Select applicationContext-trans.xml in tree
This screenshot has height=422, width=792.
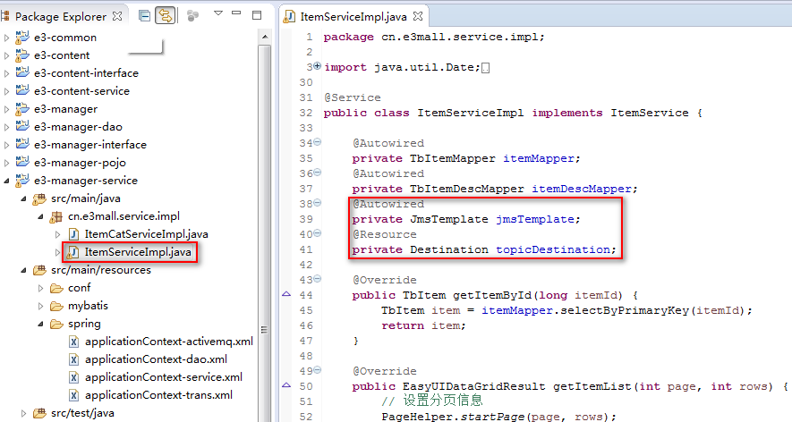coord(158,395)
